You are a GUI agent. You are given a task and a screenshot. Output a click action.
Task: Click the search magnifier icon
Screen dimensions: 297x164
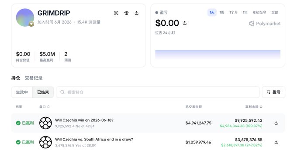[x=62, y=92]
